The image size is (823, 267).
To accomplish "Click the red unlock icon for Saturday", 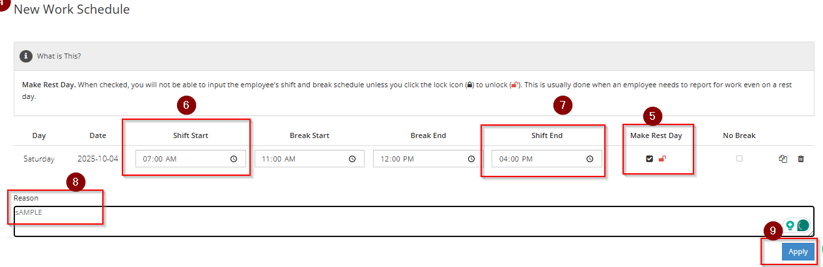I will (x=662, y=159).
